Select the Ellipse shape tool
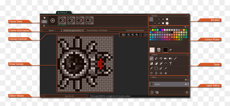This screenshot has height=106, width=230. (156, 63)
